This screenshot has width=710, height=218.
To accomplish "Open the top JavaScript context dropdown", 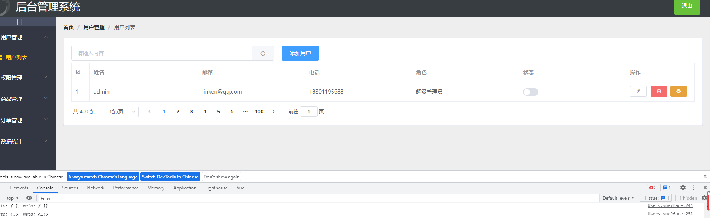I will point(13,198).
